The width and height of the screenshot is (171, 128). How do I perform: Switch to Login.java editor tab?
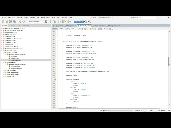[x=58, y=26]
